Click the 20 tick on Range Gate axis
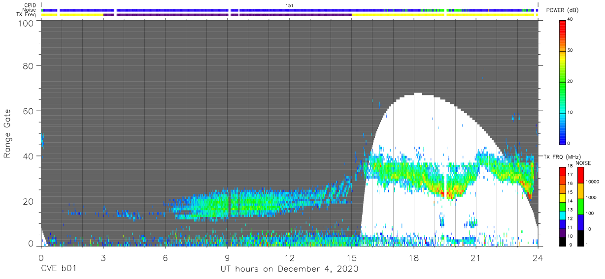The width and height of the screenshot is (605, 279). [29, 201]
